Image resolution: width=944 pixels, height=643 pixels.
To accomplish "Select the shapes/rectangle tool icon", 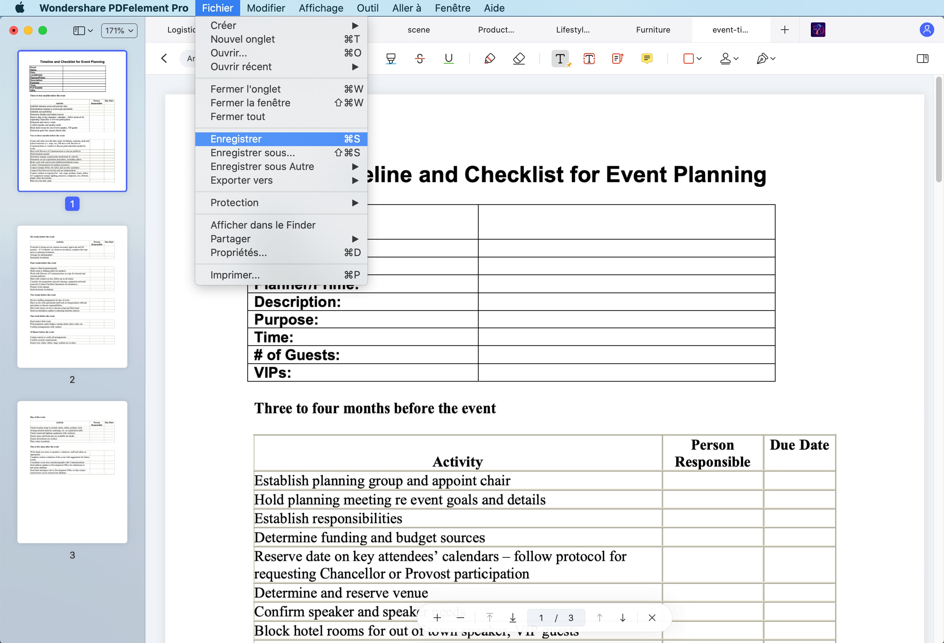I will point(688,58).
